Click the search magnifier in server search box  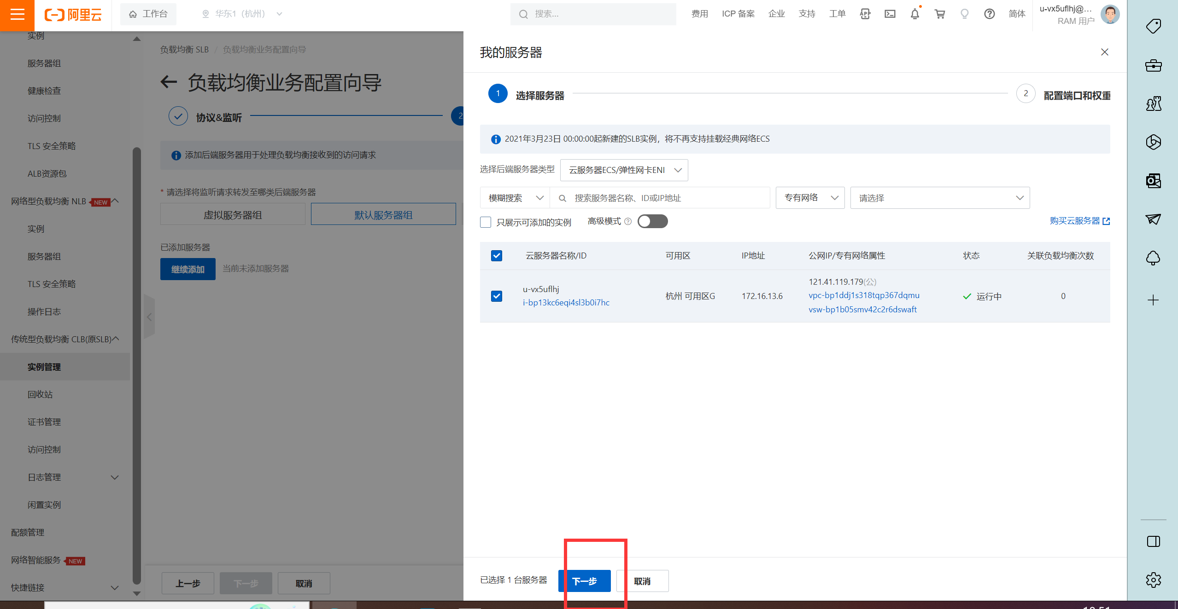(x=562, y=198)
